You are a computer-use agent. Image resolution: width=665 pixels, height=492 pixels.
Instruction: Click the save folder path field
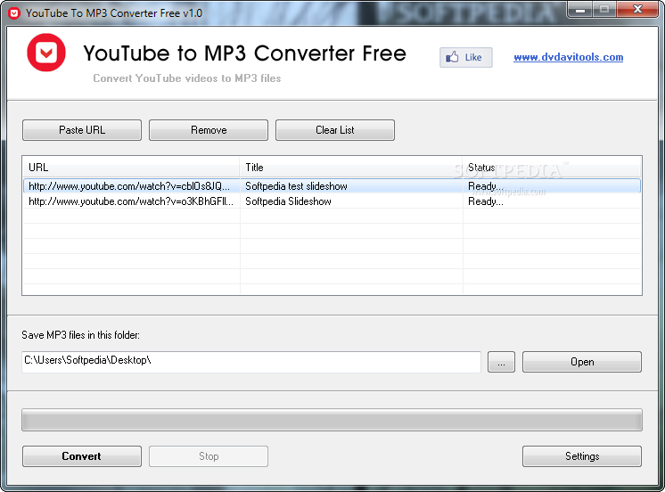(251, 361)
